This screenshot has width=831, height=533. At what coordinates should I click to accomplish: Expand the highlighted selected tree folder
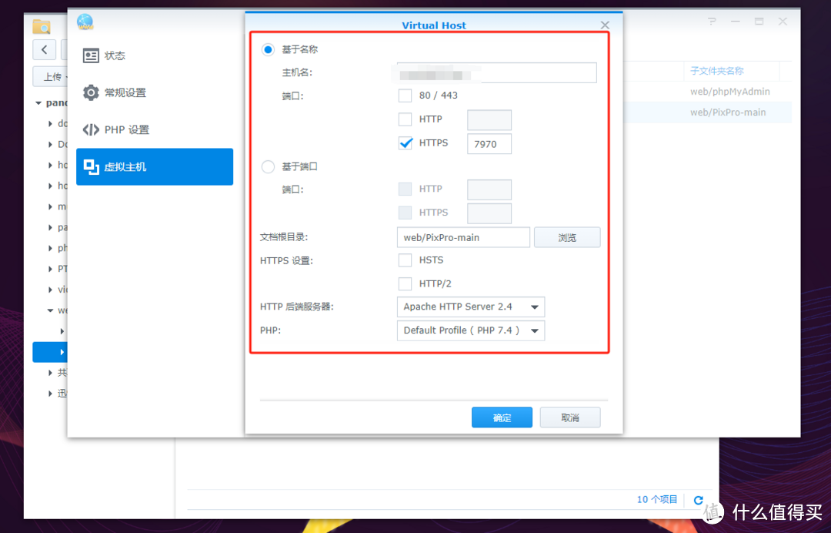coord(62,352)
